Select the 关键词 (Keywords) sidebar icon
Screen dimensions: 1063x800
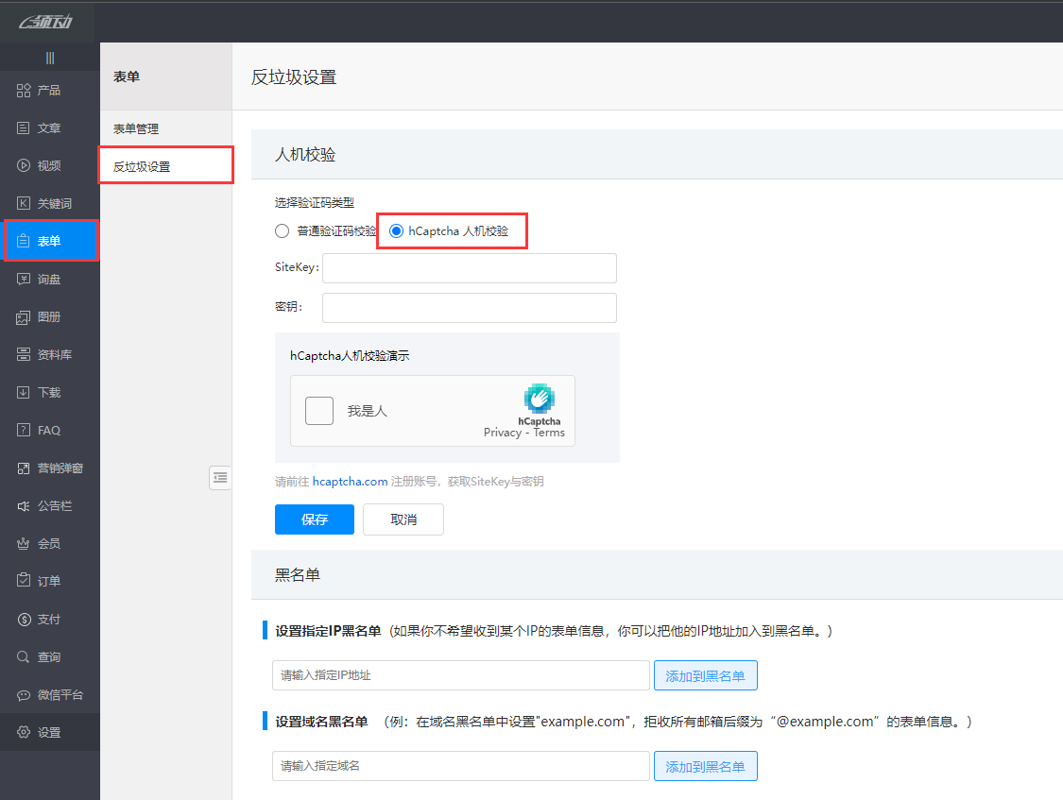click(x=25, y=204)
